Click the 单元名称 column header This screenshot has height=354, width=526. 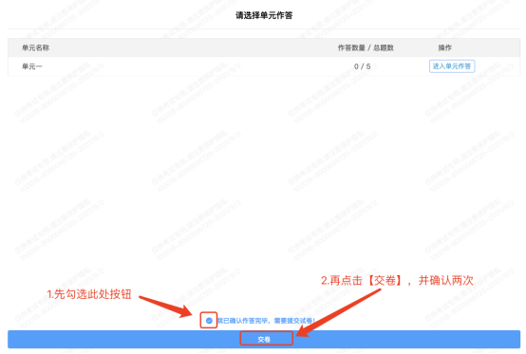pos(35,48)
